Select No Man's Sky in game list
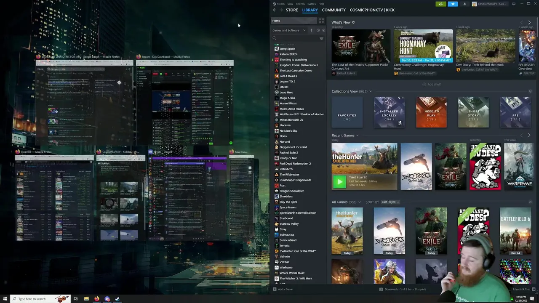This screenshot has height=303, width=539. [x=288, y=130]
